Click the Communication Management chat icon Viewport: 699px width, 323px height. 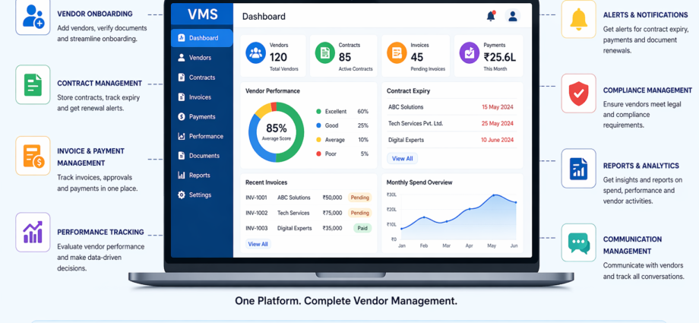coord(578,242)
